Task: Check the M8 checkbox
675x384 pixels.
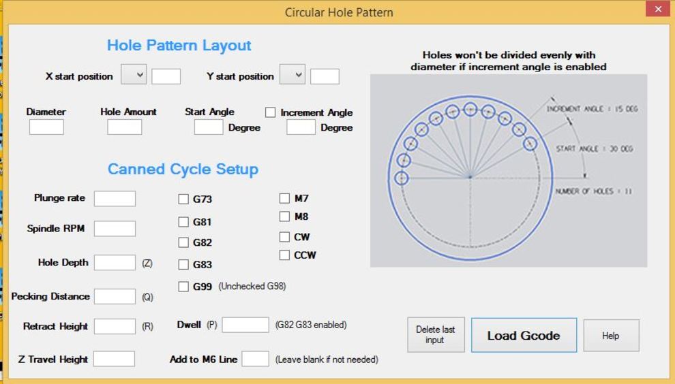Action: 284,217
